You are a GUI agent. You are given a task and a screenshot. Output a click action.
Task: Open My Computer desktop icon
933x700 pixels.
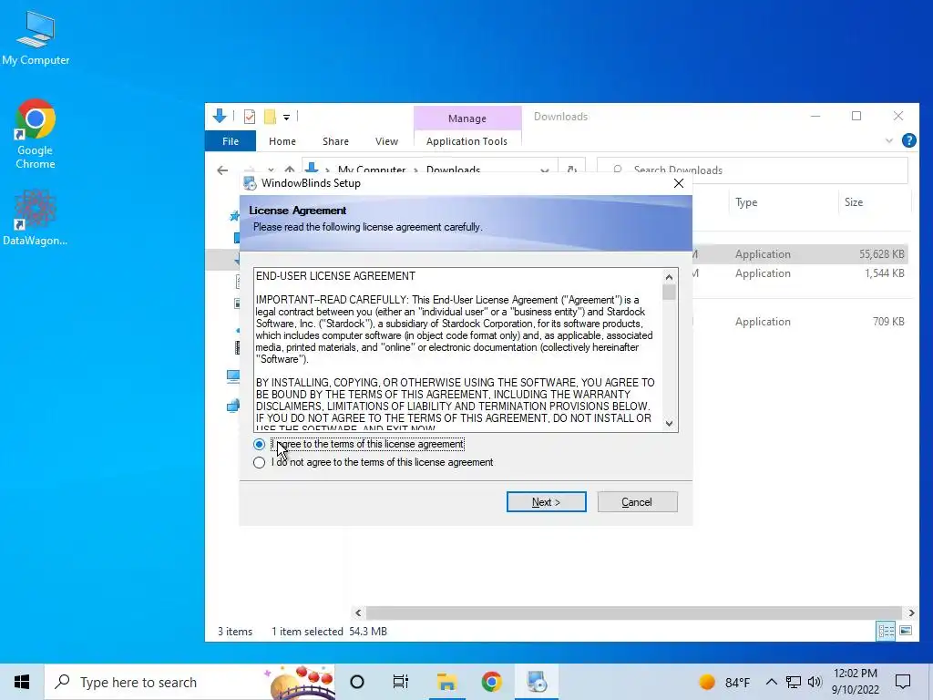point(36,38)
